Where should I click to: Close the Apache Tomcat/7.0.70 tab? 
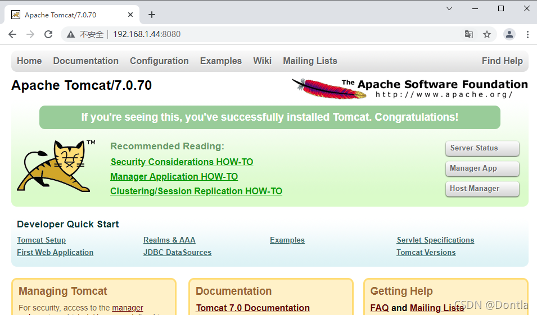(130, 15)
